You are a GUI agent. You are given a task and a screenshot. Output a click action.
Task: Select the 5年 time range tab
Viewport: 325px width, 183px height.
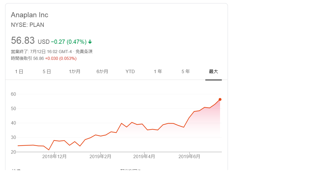click(x=186, y=72)
